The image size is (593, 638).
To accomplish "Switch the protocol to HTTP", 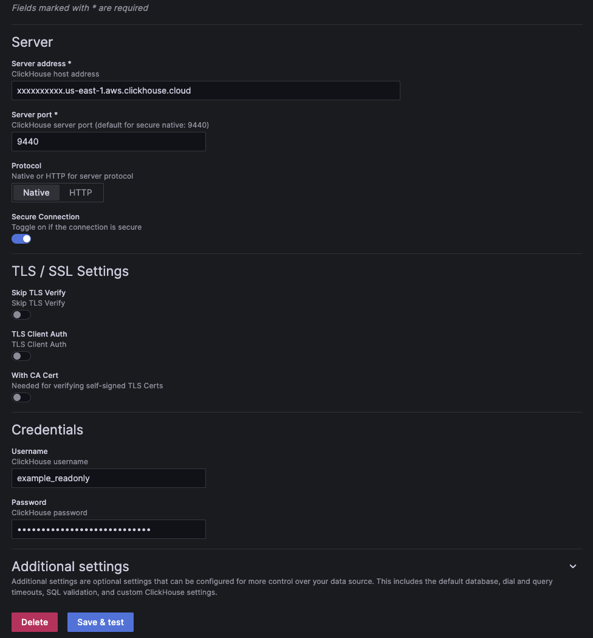I will coord(81,193).
